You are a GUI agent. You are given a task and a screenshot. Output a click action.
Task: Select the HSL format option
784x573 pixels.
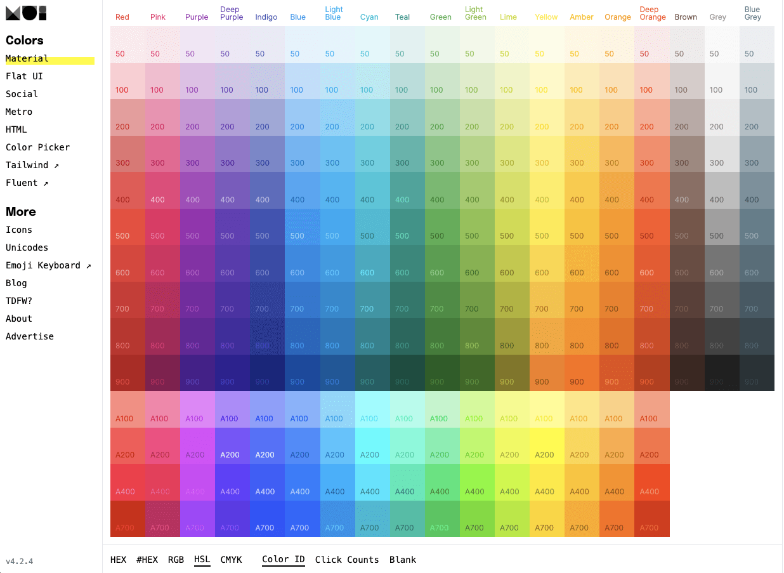pyautogui.click(x=202, y=560)
